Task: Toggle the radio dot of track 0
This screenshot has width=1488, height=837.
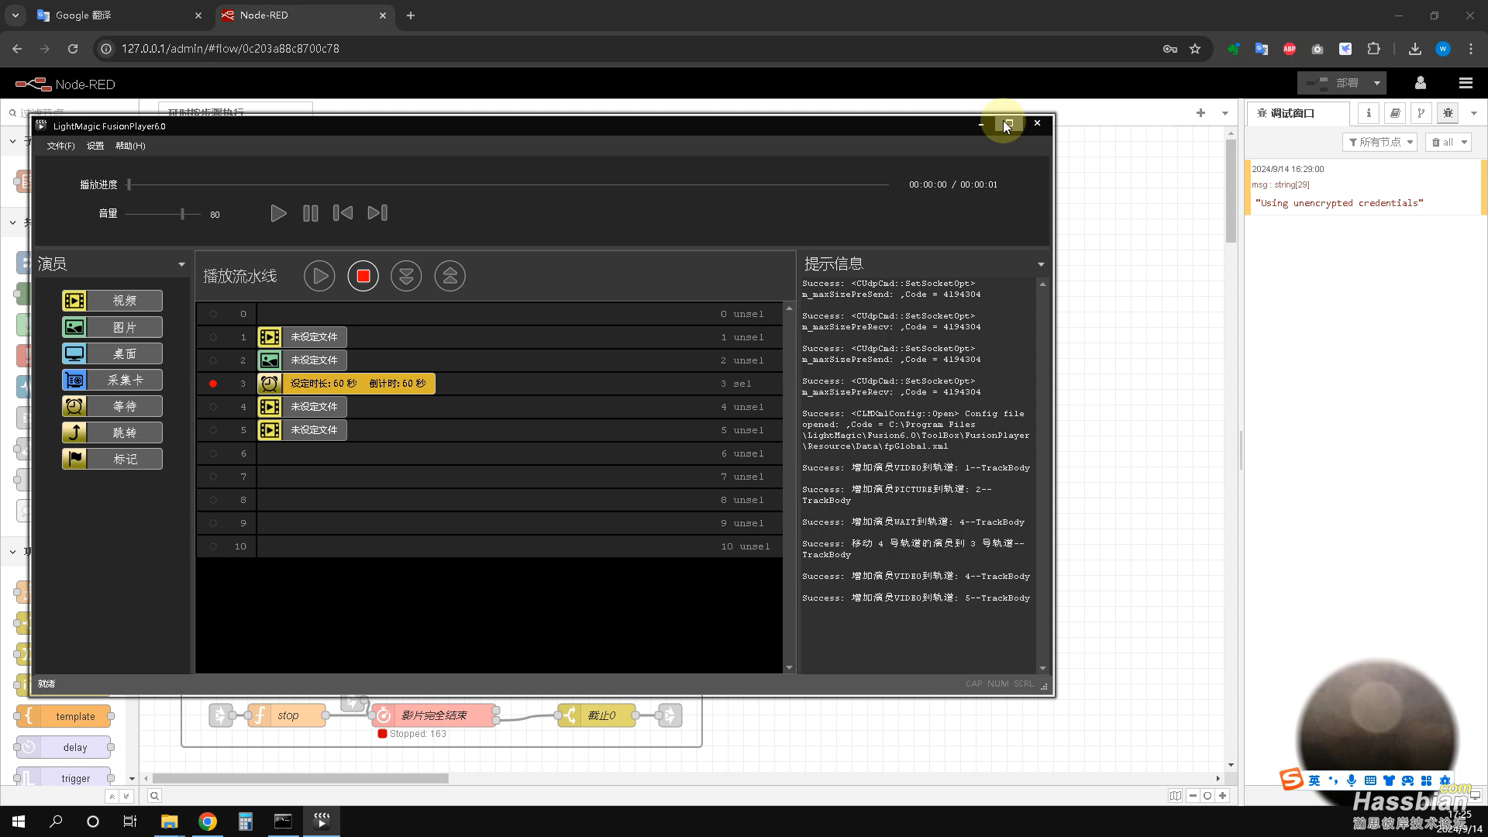Action: pos(213,314)
